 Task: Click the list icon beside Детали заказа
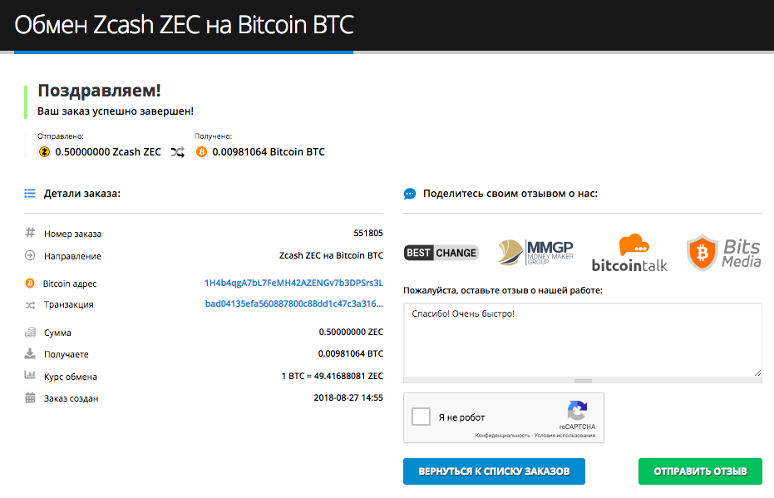click(30, 194)
